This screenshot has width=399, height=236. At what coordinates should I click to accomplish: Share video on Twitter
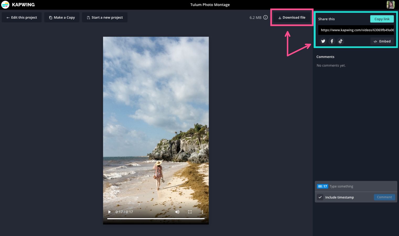coord(323,41)
